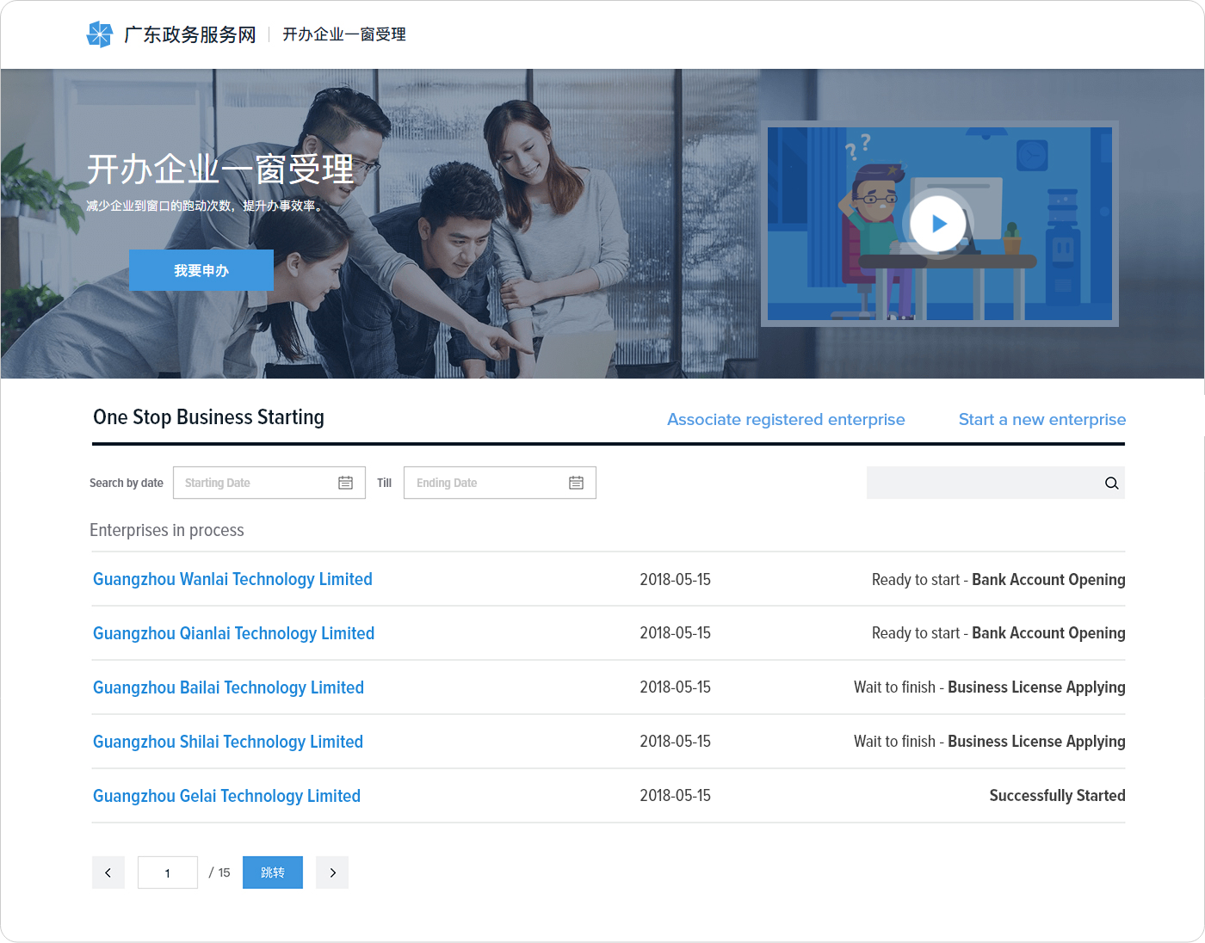Click the '/ 15' total pages text
The height and width of the screenshot is (943, 1205).
(219, 872)
